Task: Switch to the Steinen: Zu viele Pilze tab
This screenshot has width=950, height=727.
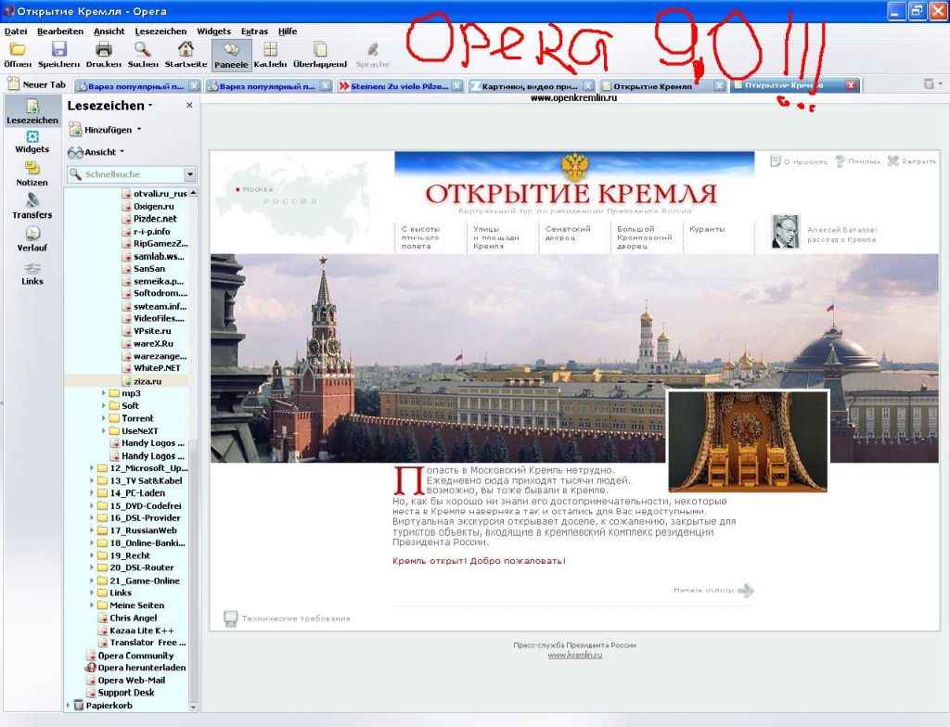Action: click(393, 86)
